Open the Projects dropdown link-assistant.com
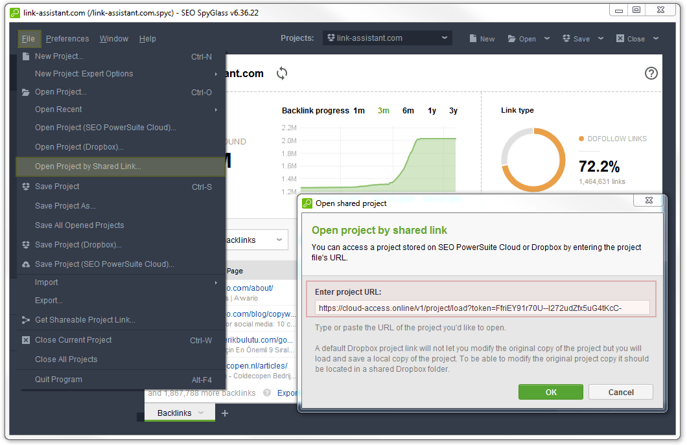Image resolution: width=687 pixels, height=445 pixels. [x=388, y=38]
